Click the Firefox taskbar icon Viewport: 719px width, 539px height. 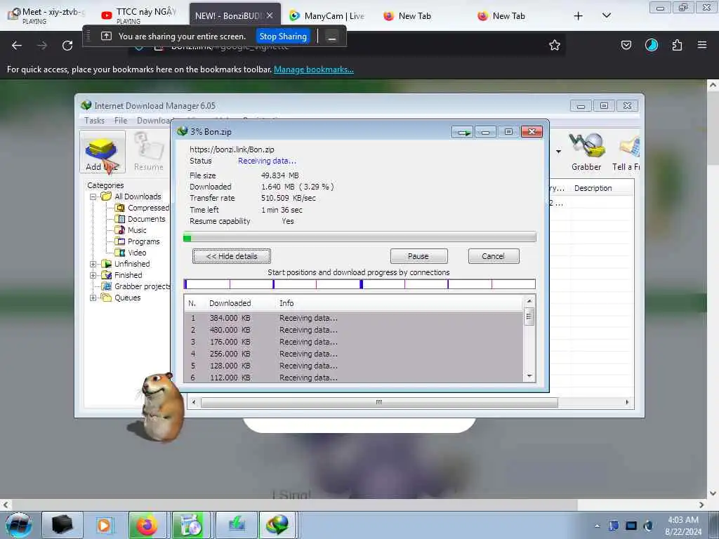click(147, 525)
